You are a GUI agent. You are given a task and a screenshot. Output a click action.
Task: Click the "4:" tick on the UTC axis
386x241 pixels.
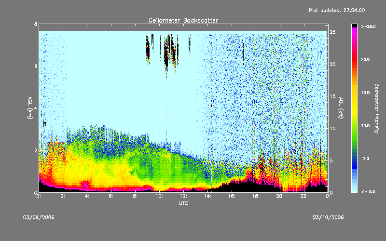[x=87, y=196]
